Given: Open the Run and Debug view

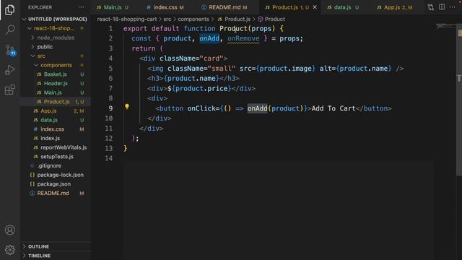Looking at the screenshot, I should pos(9,70).
